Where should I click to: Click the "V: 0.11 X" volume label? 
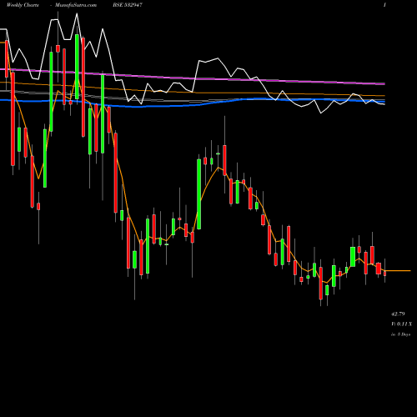coord(401,324)
